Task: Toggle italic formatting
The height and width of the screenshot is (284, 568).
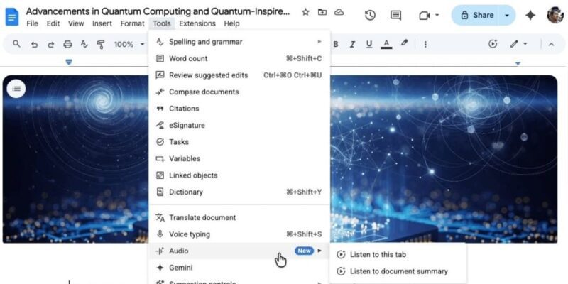Action: coord(352,44)
